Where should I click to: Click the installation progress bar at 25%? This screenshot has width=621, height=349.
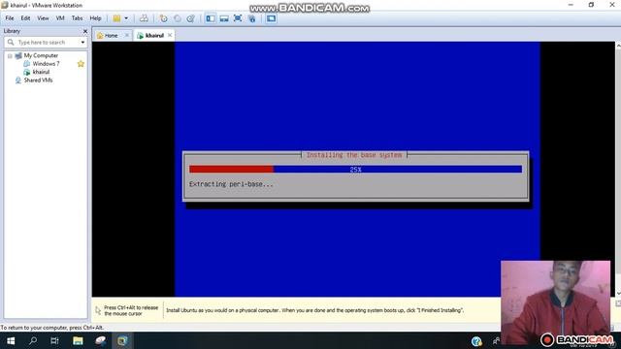pyautogui.click(x=355, y=170)
